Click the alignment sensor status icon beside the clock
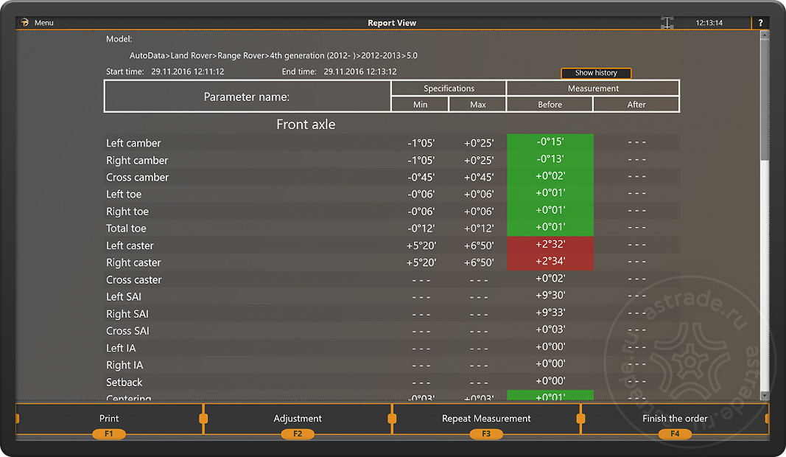 (x=667, y=23)
